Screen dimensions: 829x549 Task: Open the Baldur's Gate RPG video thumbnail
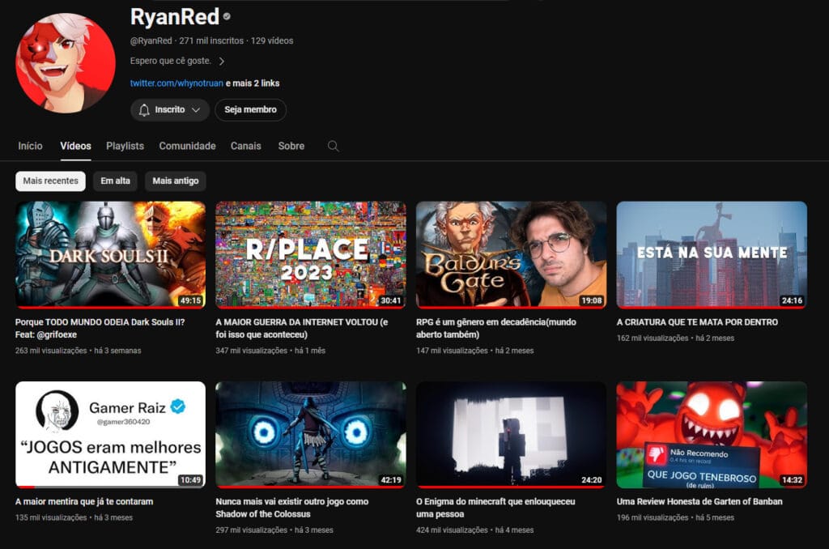click(511, 254)
